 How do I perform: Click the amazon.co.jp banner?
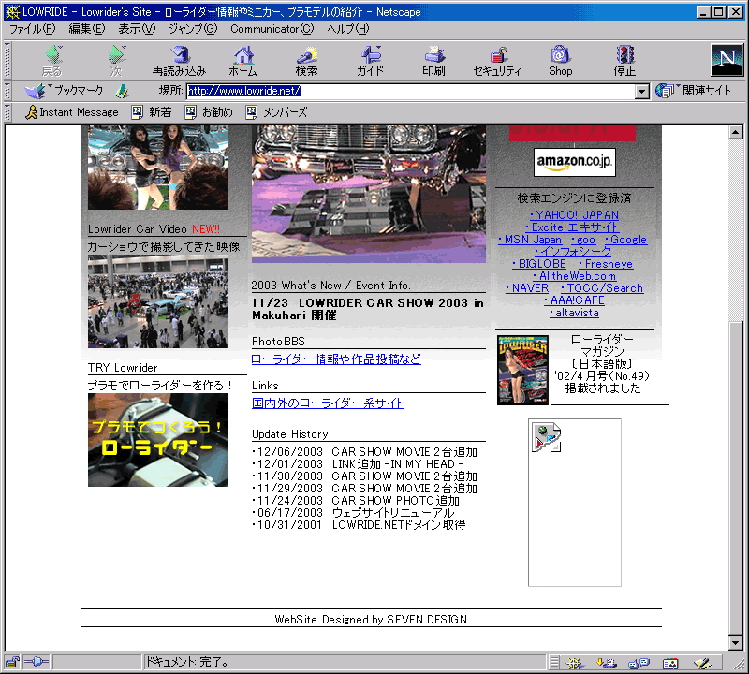click(574, 162)
